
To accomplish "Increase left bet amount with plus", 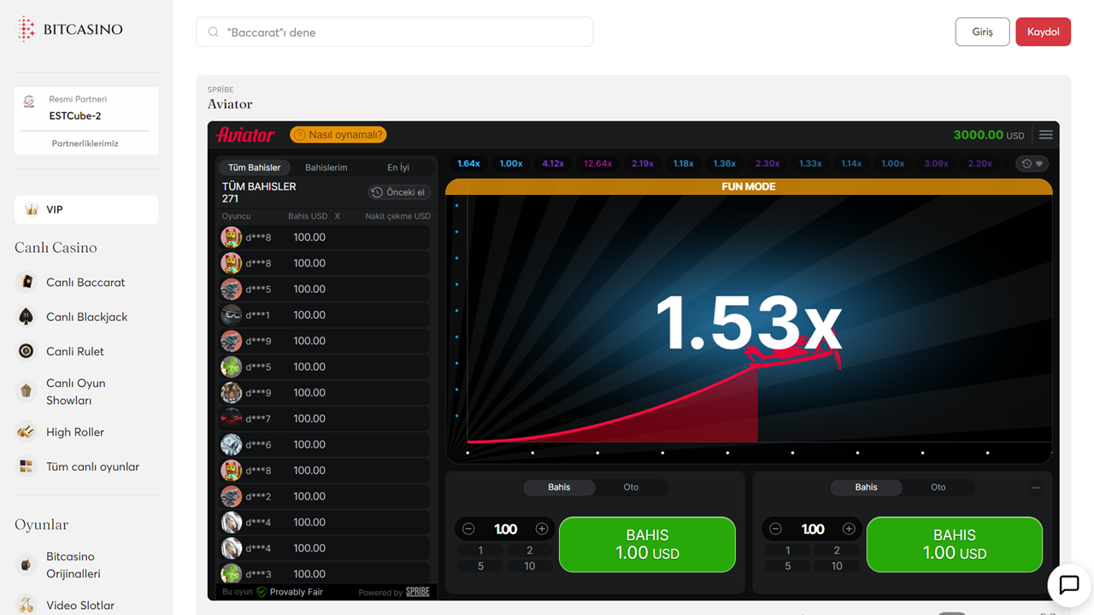I will pyautogui.click(x=542, y=529).
